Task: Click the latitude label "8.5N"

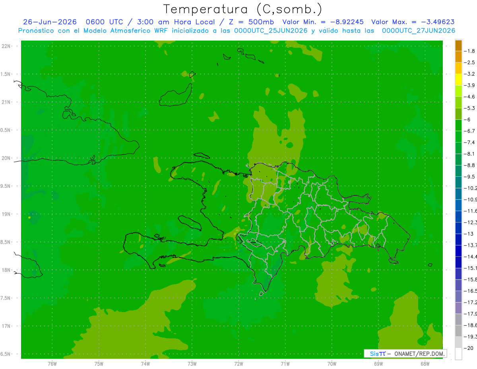Action: (6, 242)
